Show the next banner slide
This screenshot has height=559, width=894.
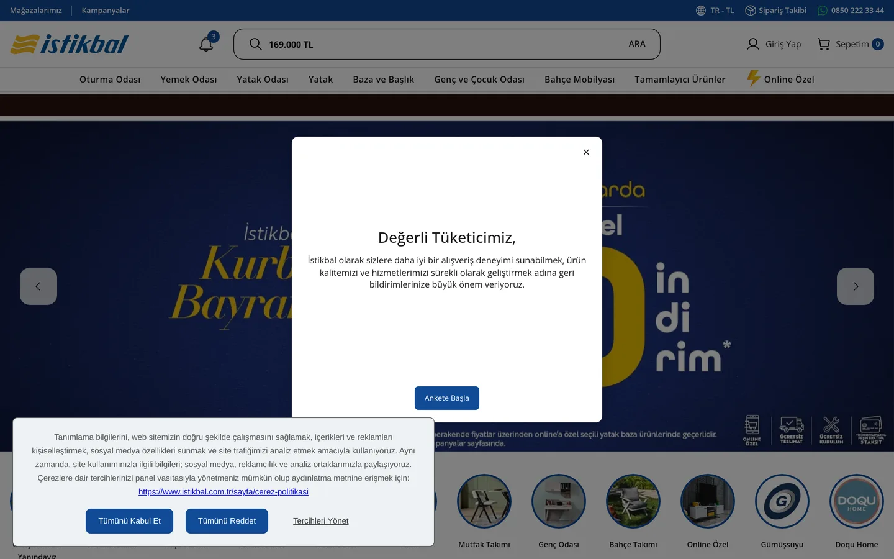click(856, 286)
